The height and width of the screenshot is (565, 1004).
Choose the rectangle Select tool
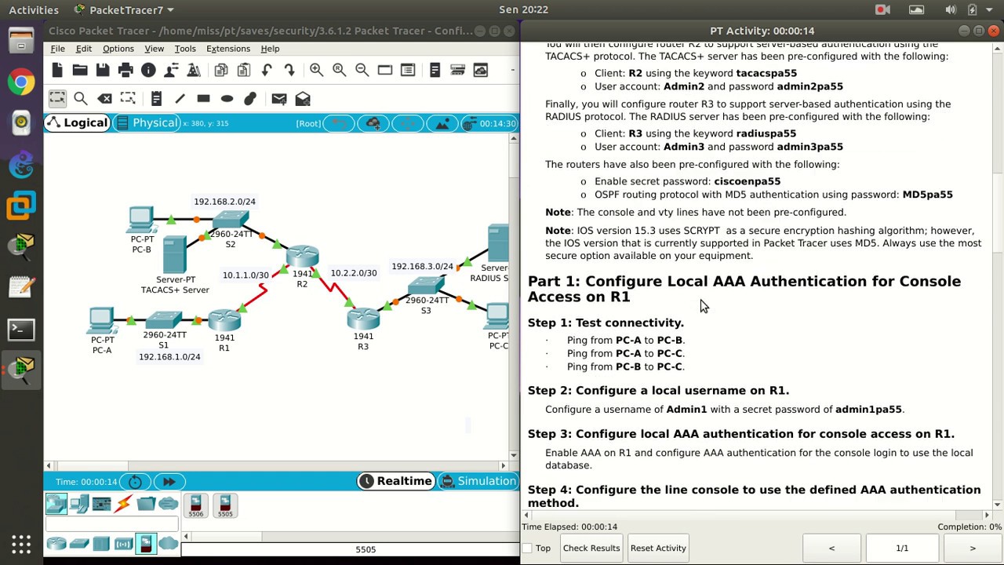(57, 99)
